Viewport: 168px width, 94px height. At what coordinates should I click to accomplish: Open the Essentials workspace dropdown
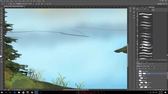pyautogui.click(x=162, y=4)
